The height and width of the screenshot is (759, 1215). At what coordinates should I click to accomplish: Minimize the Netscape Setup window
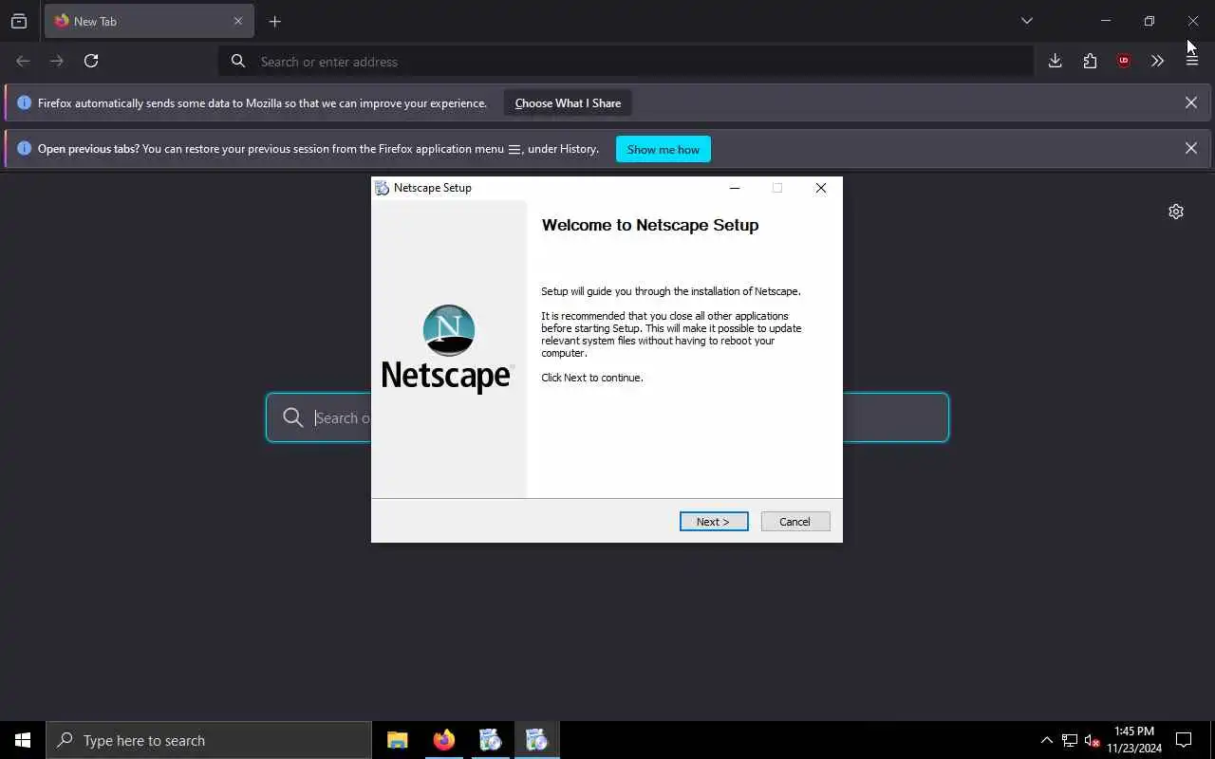[x=734, y=188]
